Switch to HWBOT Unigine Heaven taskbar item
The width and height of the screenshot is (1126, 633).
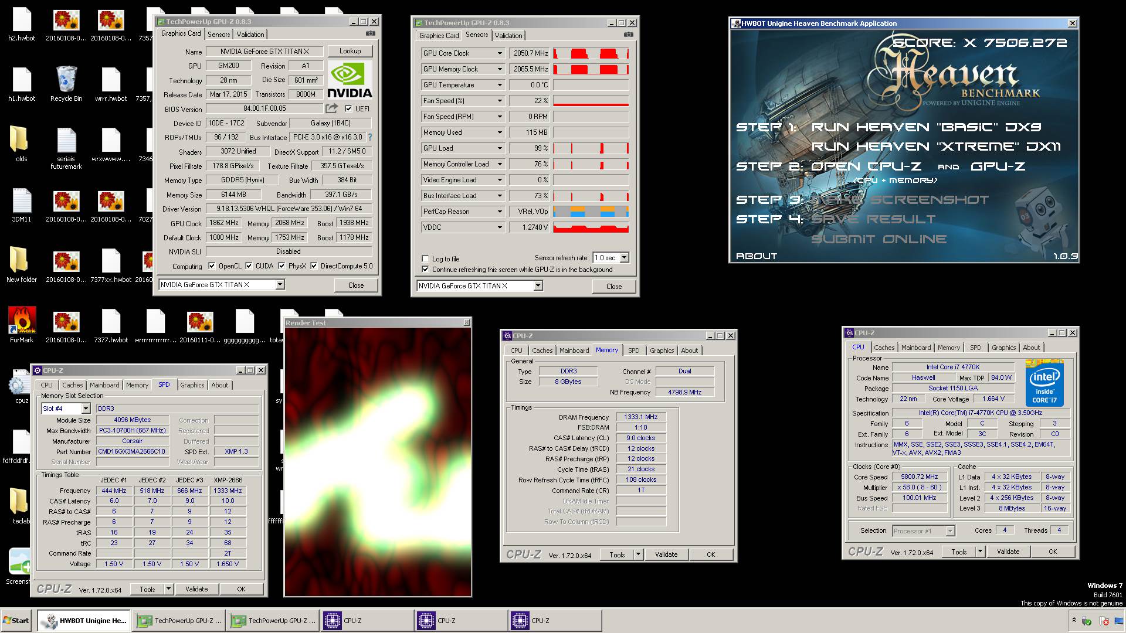pyautogui.click(x=84, y=621)
